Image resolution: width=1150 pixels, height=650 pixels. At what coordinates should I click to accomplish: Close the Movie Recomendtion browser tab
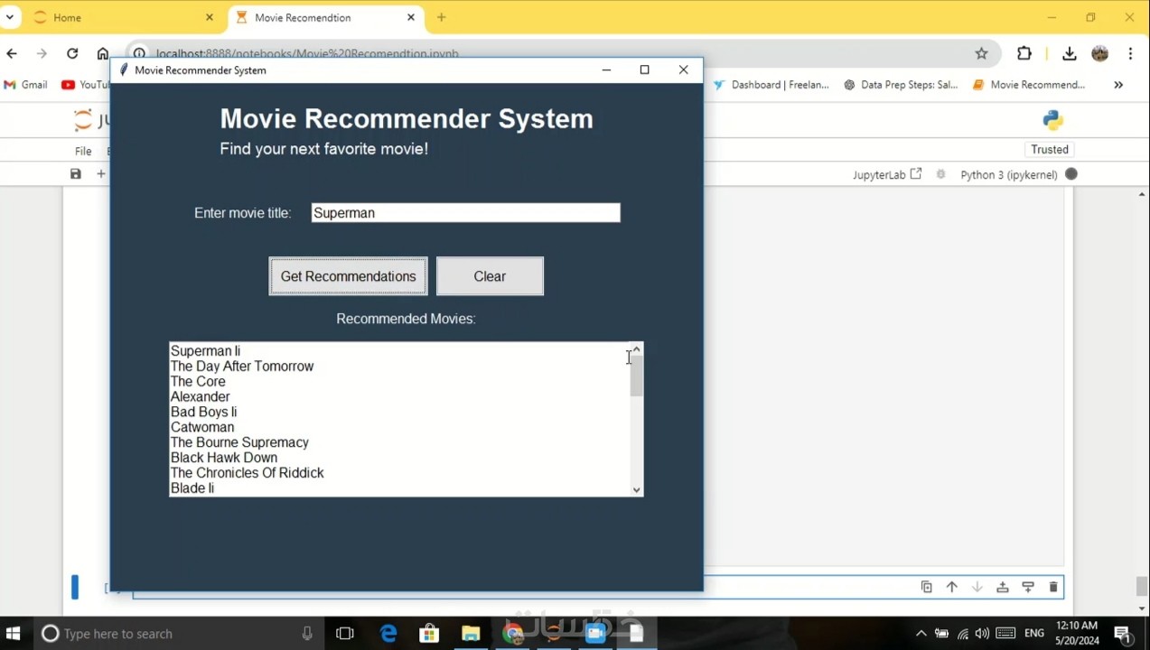(411, 17)
